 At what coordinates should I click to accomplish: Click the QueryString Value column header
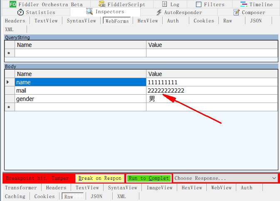pyautogui.click(x=212, y=45)
